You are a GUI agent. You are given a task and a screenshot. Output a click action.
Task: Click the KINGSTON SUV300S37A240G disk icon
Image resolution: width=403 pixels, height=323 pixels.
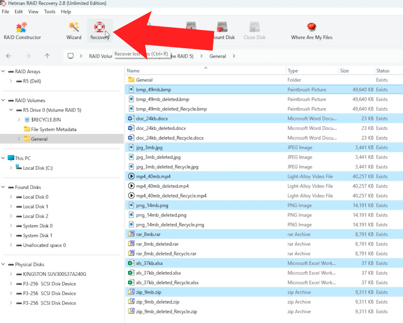pos(19,274)
